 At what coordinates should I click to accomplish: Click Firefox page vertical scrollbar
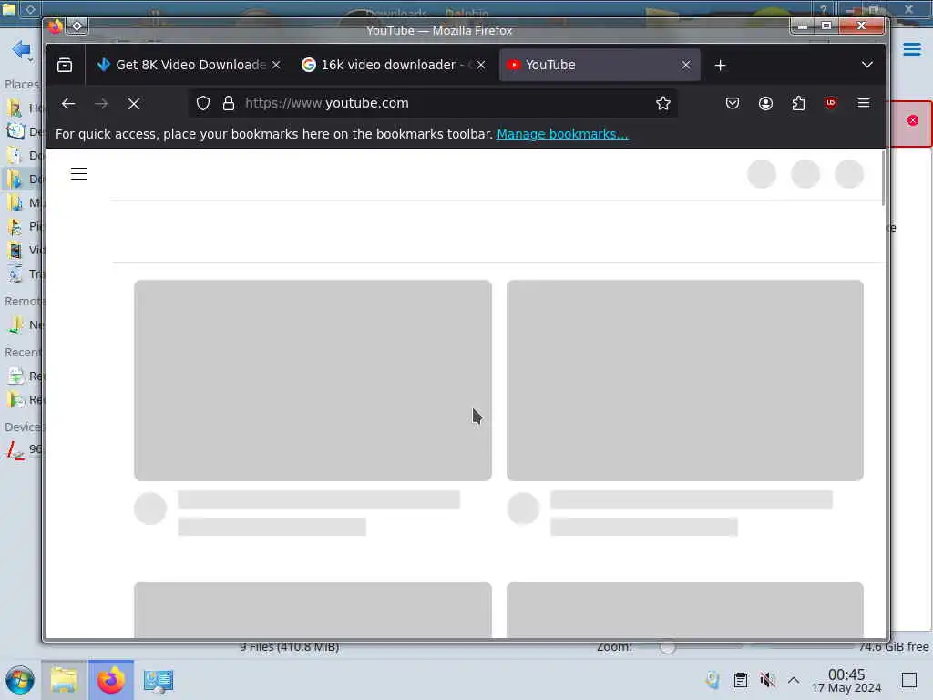(x=882, y=179)
